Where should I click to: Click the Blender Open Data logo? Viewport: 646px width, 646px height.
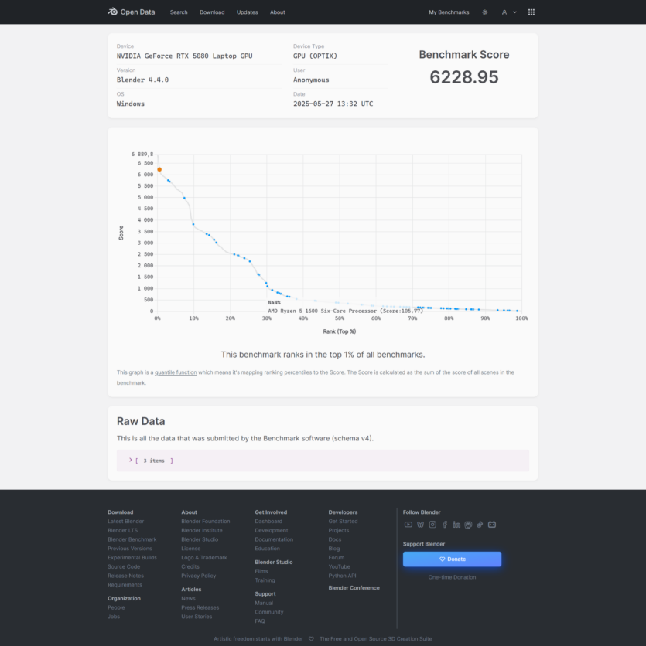pyautogui.click(x=132, y=12)
